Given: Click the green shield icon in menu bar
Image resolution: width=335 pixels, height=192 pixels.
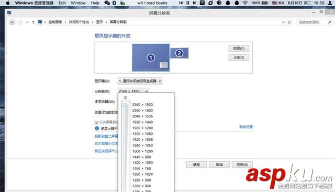Looking at the screenshot, I should click(122, 3).
